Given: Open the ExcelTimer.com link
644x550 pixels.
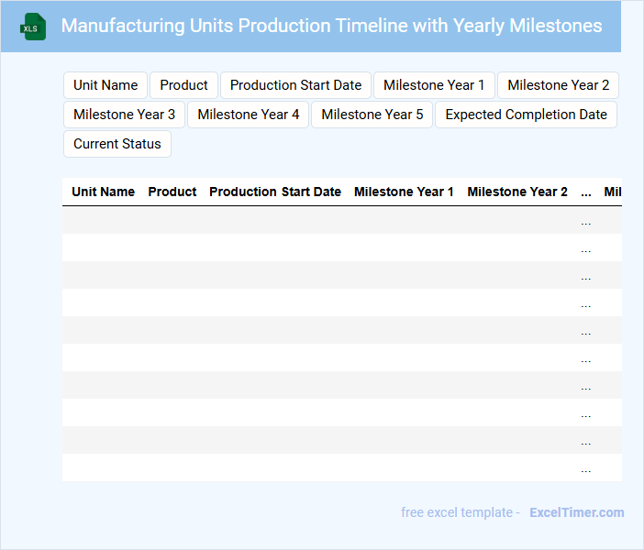Looking at the screenshot, I should point(576,512).
